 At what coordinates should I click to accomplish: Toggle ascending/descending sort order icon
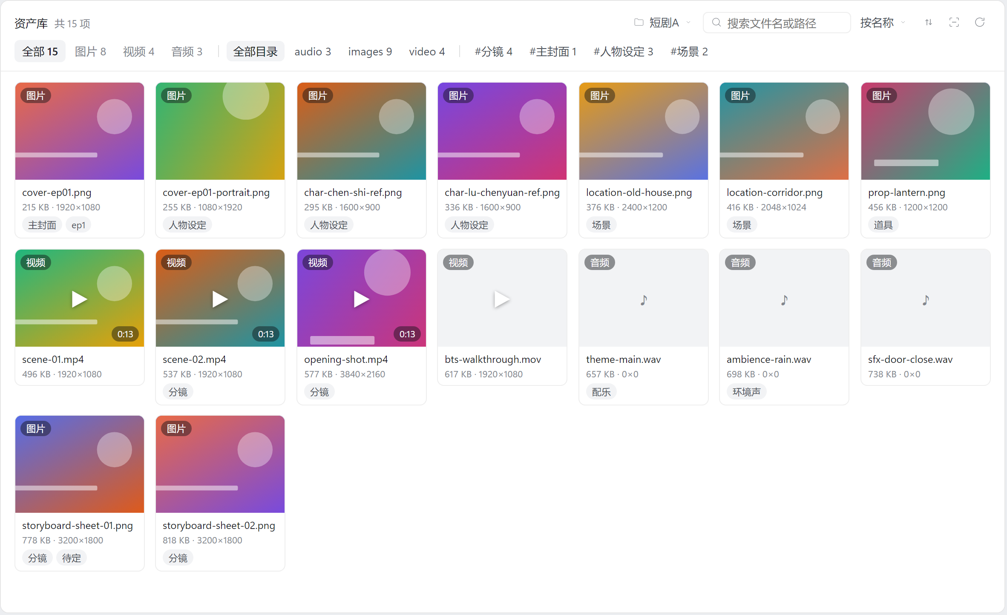pos(929,23)
